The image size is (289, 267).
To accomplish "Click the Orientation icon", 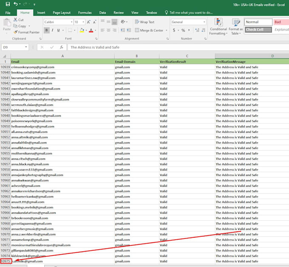I will tap(123, 22).
